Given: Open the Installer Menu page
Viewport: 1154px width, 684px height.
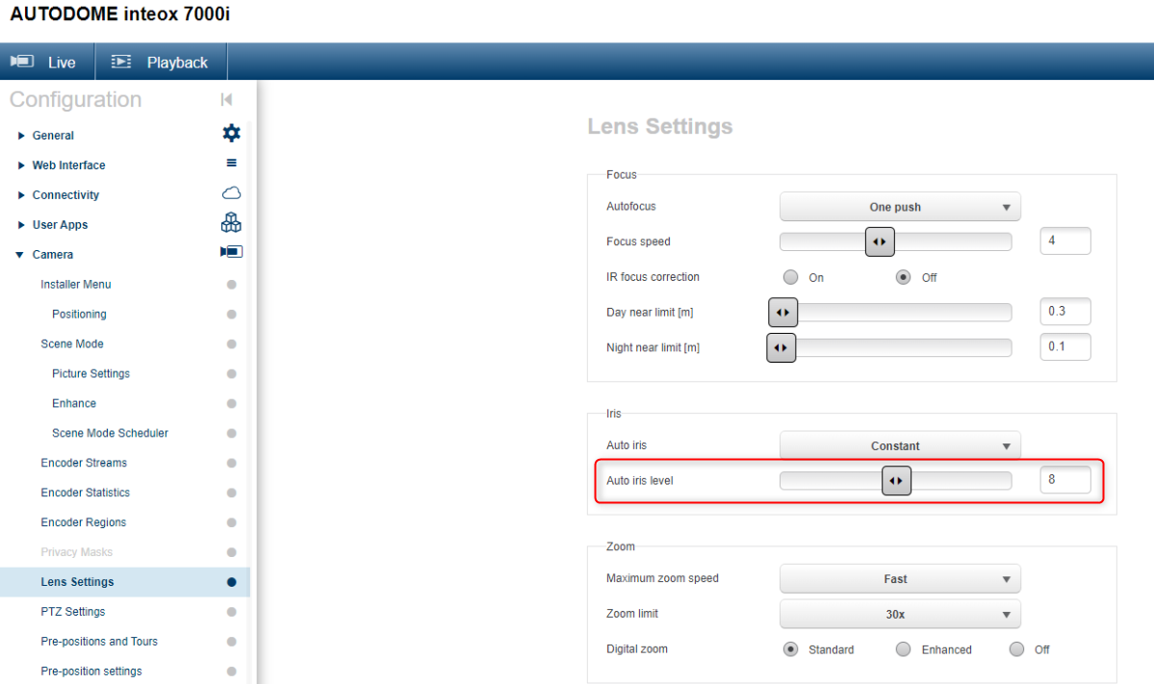Looking at the screenshot, I should click(76, 285).
